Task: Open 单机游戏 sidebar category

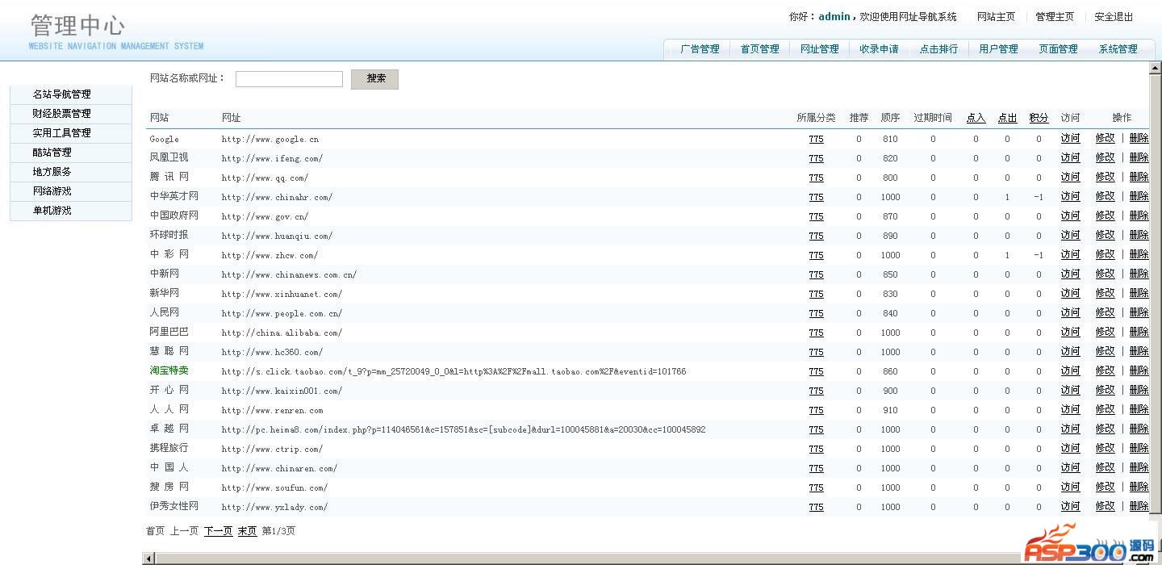Action: pyautogui.click(x=52, y=211)
